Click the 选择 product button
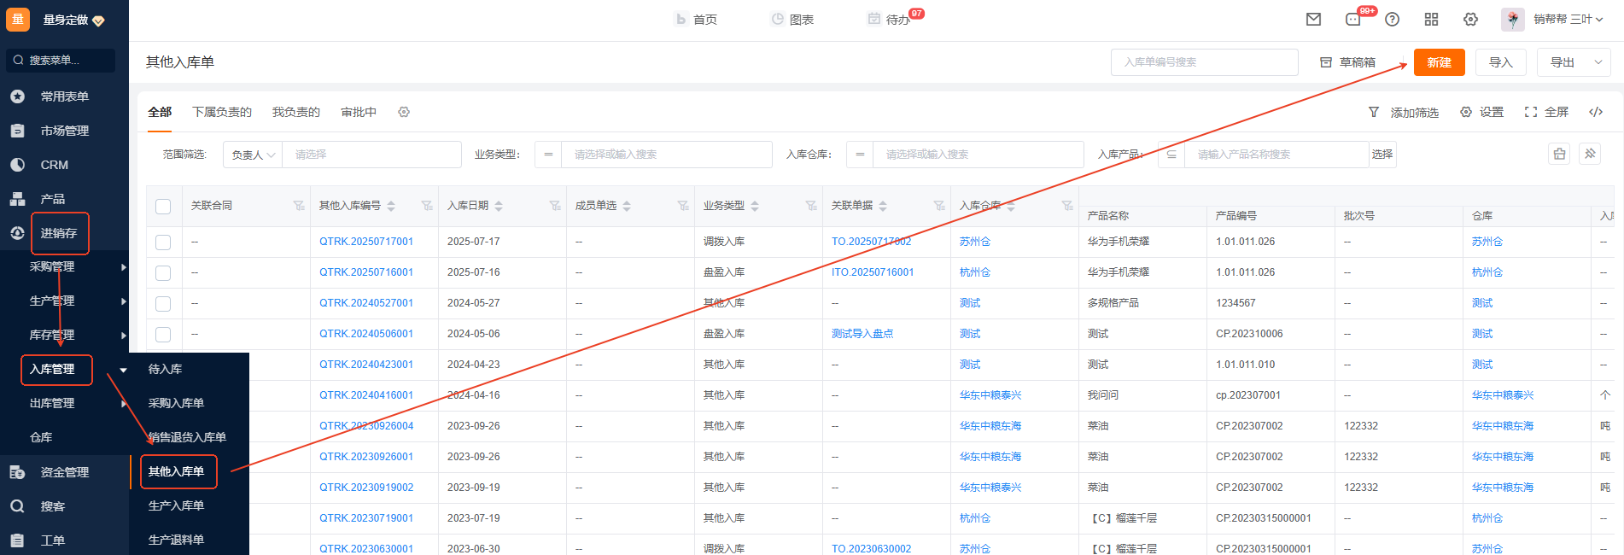This screenshot has height=555, width=1624. click(1382, 155)
